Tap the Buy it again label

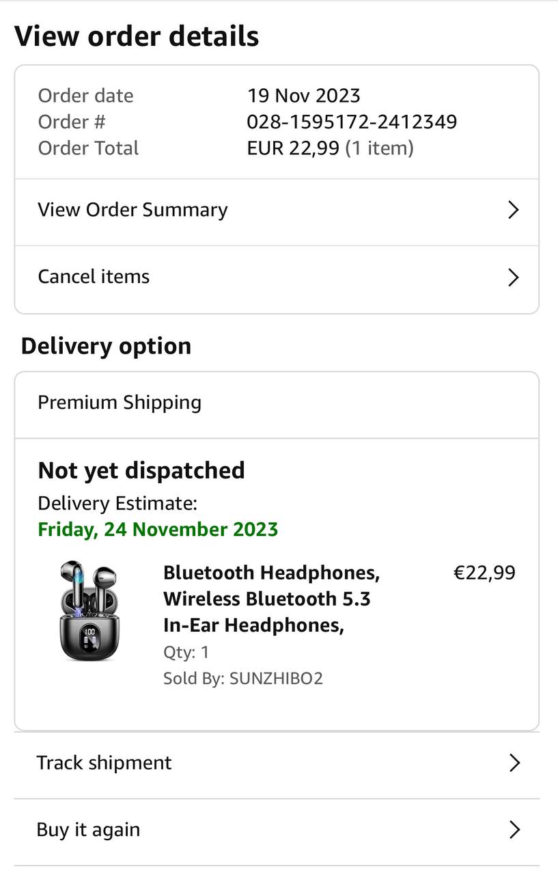pyautogui.click(x=88, y=830)
